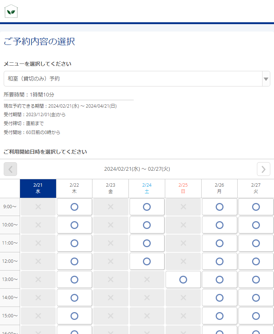Book 13:00 slot on 2/25 Sunday
This screenshot has height=334, width=274.
click(x=183, y=279)
